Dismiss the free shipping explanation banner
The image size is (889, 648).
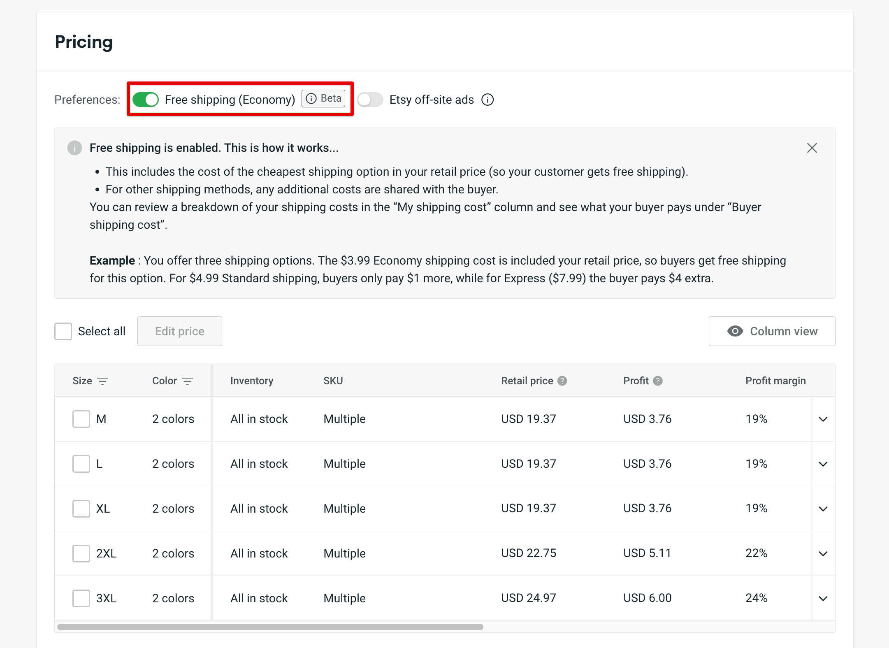pyautogui.click(x=812, y=148)
